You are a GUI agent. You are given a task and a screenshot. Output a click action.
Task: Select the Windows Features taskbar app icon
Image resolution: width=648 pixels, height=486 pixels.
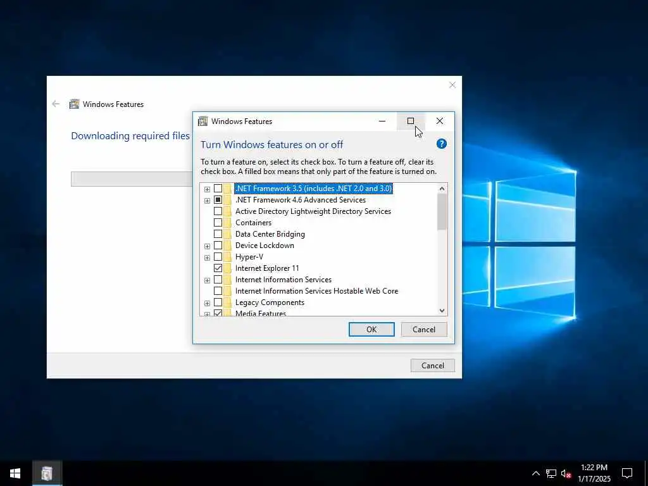47,473
